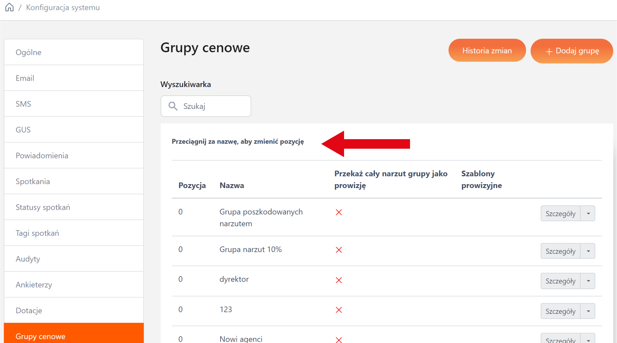Open dropdown arrow in the 123 row

(588, 311)
